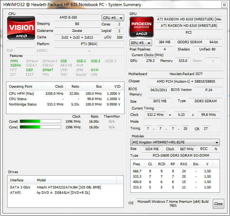
Task: Click the Pixel Pipelines value 4
Action: pyautogui.click(x=165, y=49)
